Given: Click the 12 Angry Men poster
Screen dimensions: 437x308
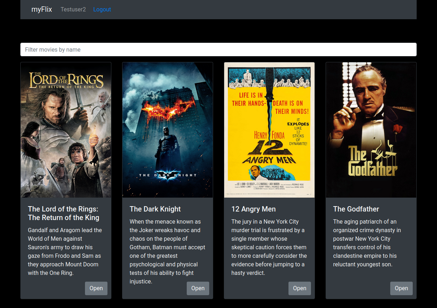Looking at the screenshot, I should pyautogui.click(x=269, y=130).
